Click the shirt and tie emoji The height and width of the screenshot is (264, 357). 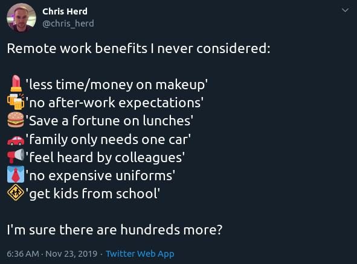click(16, 174)
